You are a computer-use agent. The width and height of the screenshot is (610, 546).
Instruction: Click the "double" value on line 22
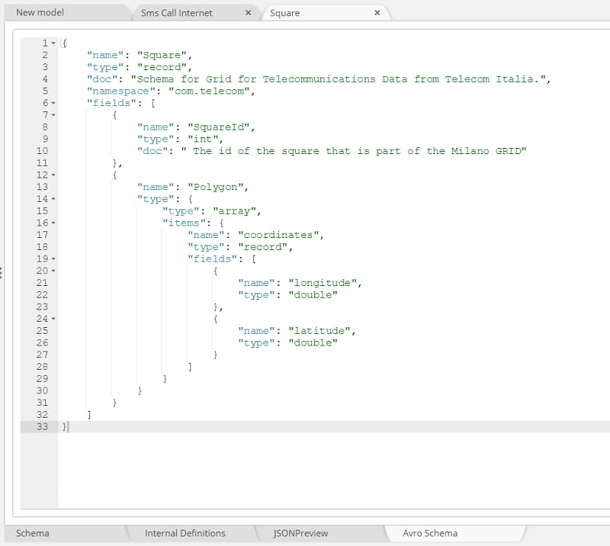click(x=313, y=295)
